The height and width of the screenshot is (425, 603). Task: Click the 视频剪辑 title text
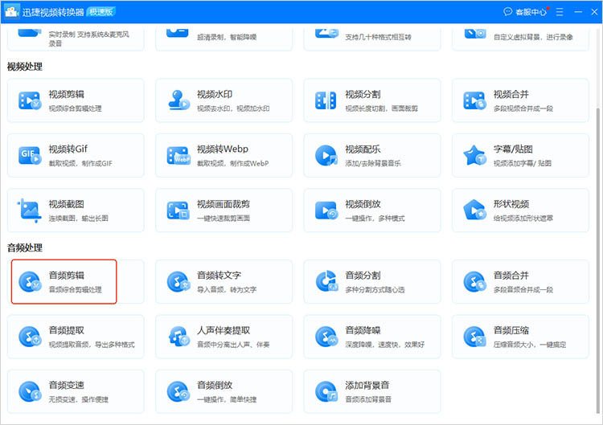click(66, 94)
